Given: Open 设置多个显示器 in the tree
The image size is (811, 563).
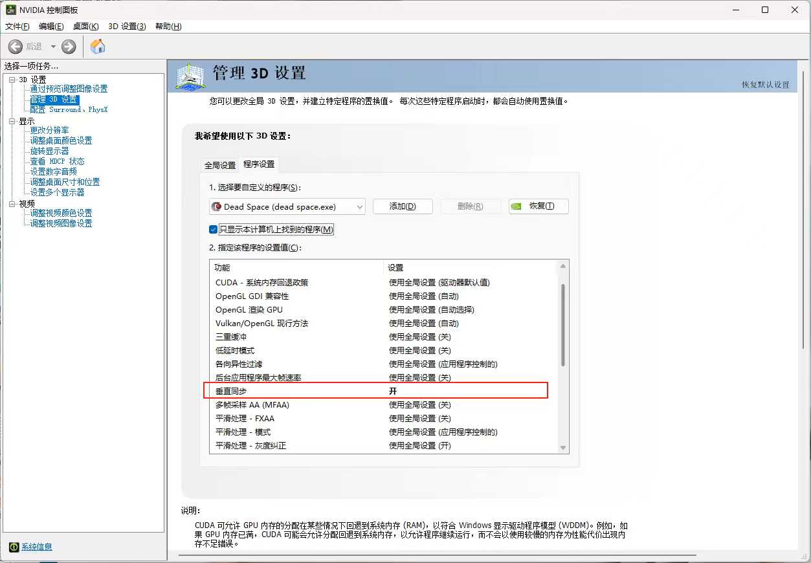Looking at the screenshot, I should (x=57, y=193).
